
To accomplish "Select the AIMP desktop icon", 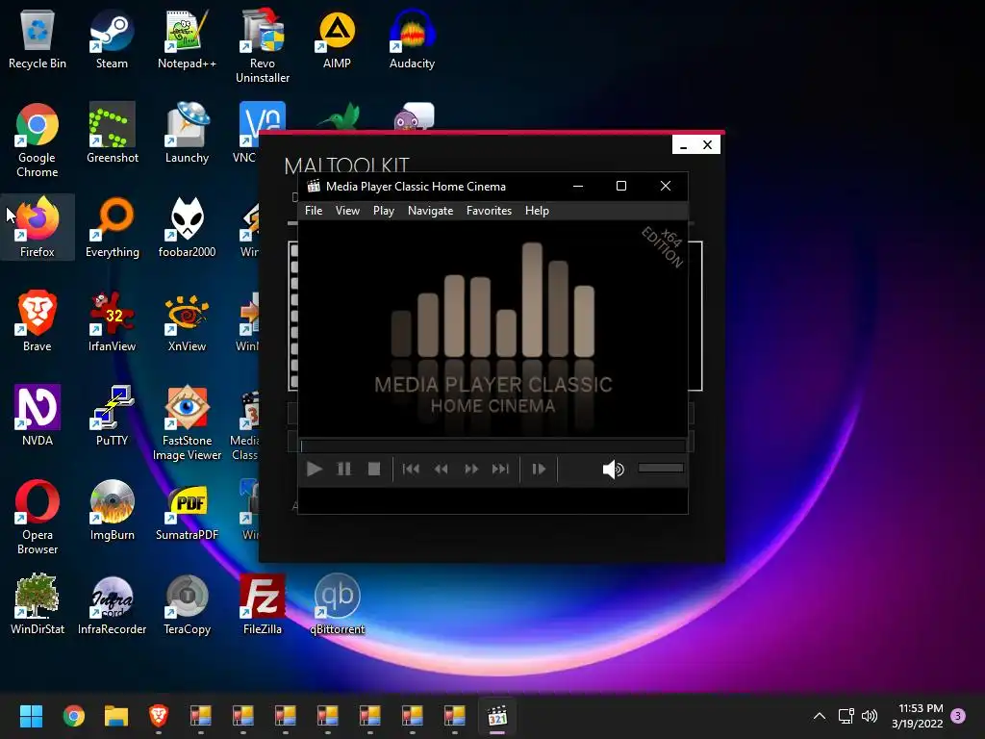I will [x=337, y=38].
